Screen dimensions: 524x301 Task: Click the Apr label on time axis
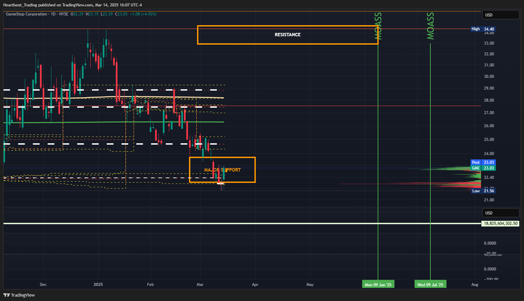(x=255, y=285)
